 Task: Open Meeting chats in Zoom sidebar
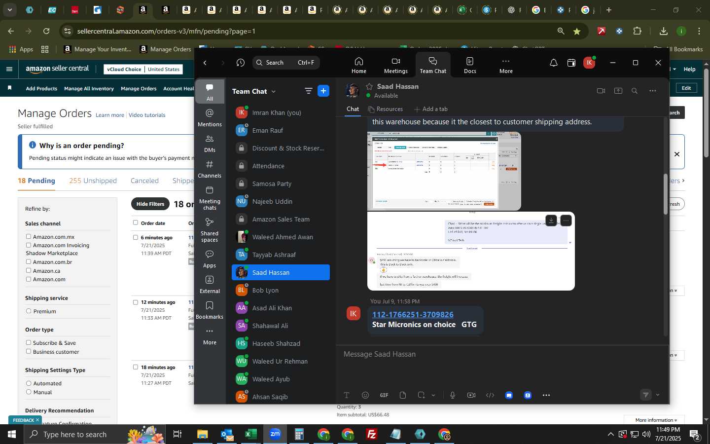[210, 198]
